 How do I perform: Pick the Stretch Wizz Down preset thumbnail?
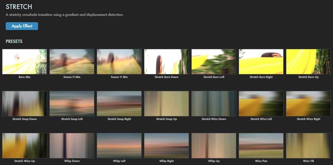pos(214,103)
